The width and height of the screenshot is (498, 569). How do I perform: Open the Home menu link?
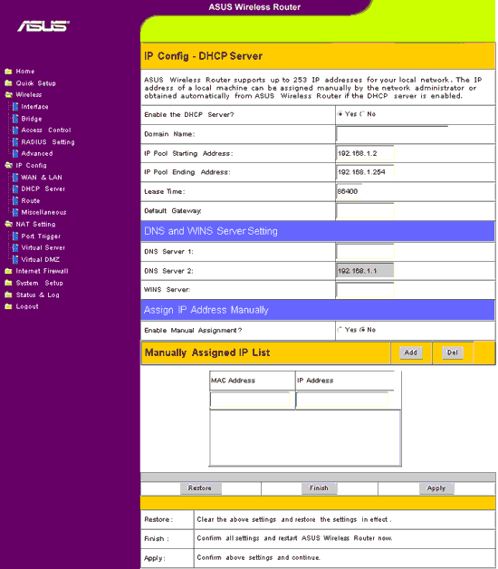coord(25,72)
